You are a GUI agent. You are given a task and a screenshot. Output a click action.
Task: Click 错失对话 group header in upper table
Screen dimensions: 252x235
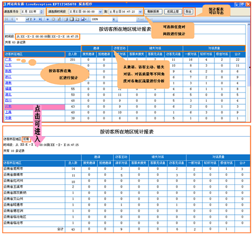(x=155, y=48)
